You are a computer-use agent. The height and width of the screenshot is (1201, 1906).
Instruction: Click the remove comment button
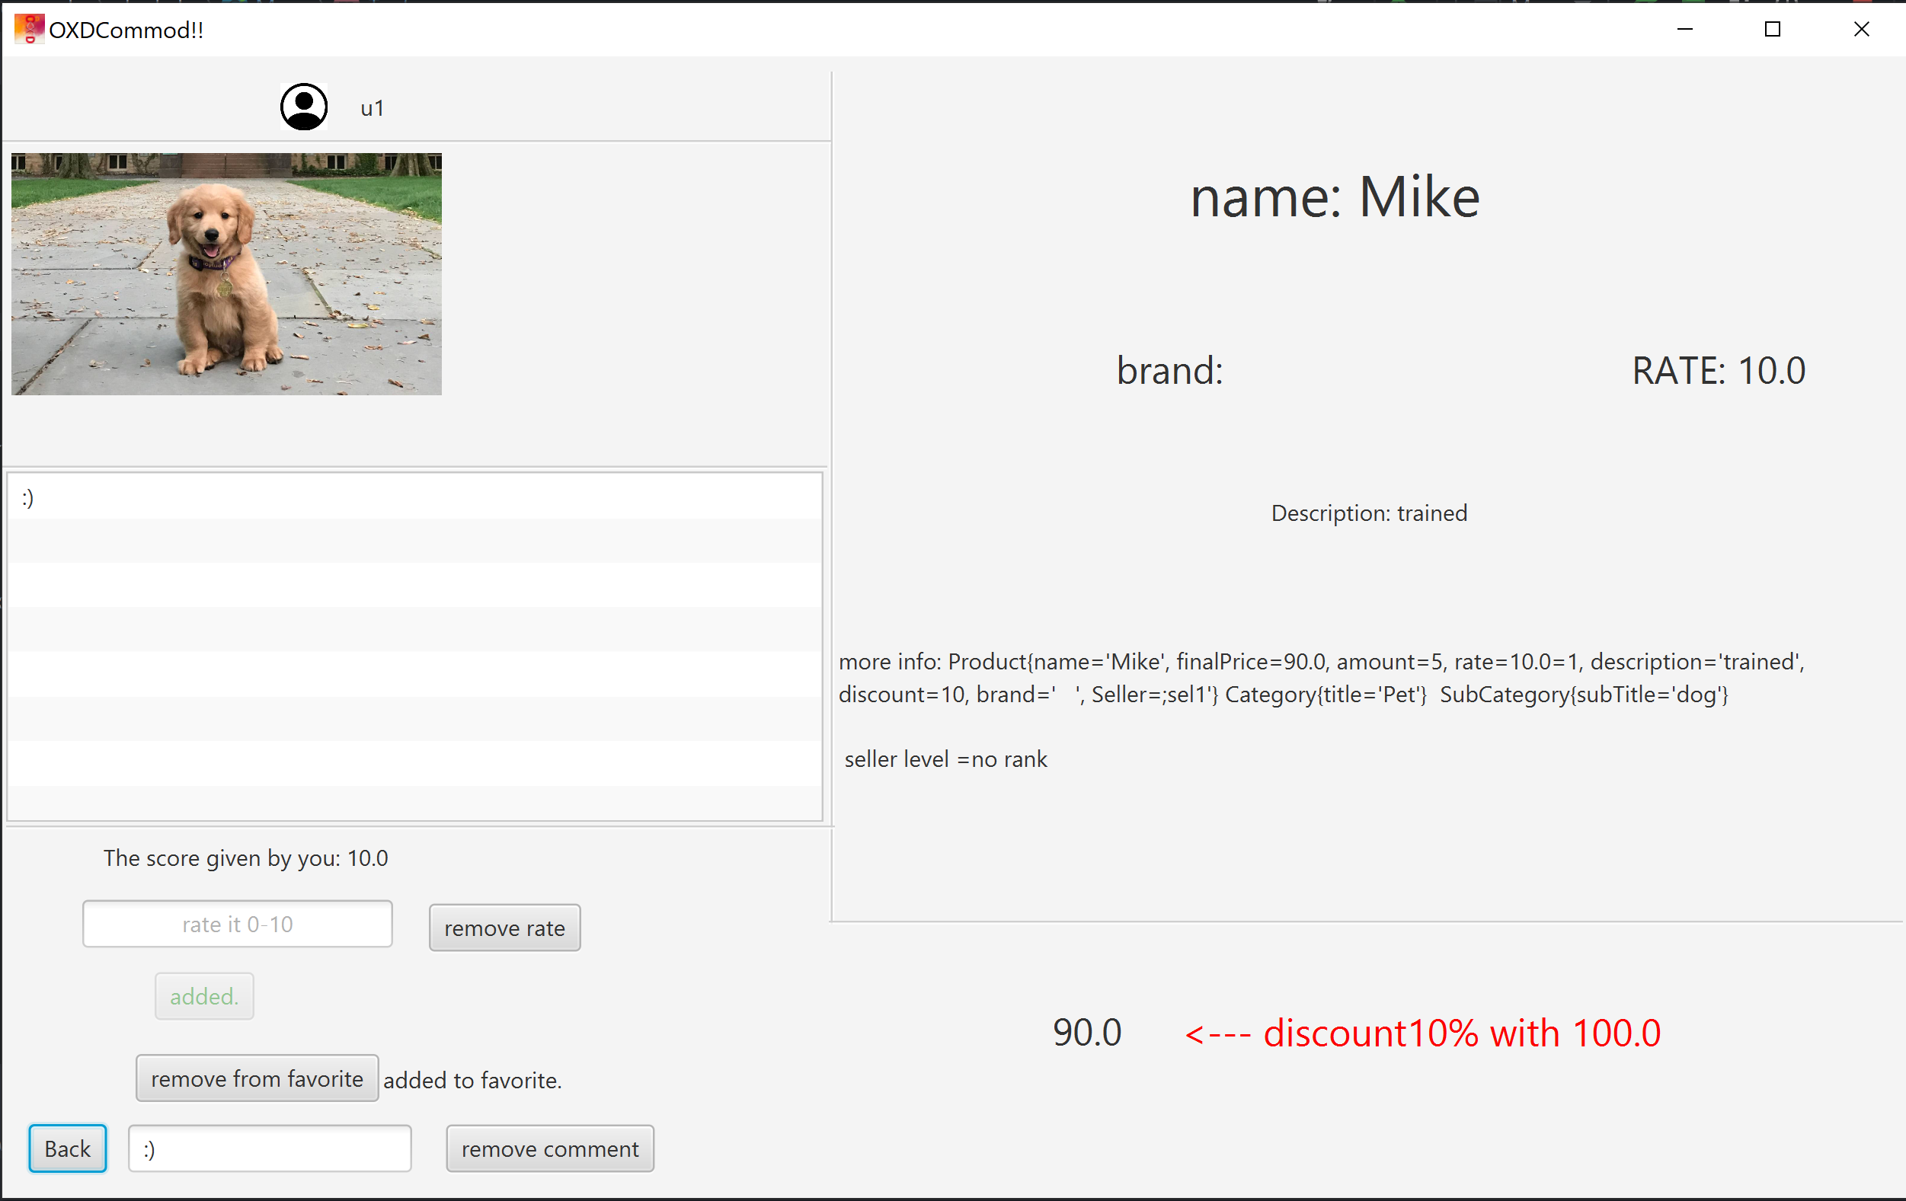click(549, 1148)
